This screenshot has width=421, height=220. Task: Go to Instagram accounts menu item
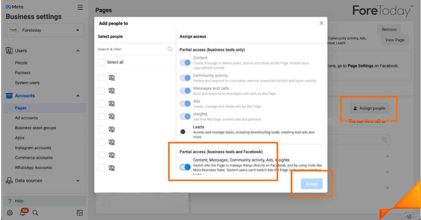tap(33, 148)
